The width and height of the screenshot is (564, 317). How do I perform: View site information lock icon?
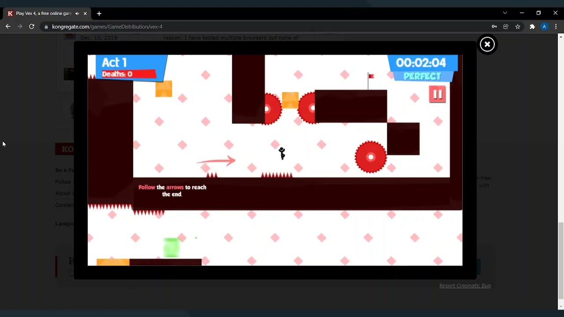46,27
